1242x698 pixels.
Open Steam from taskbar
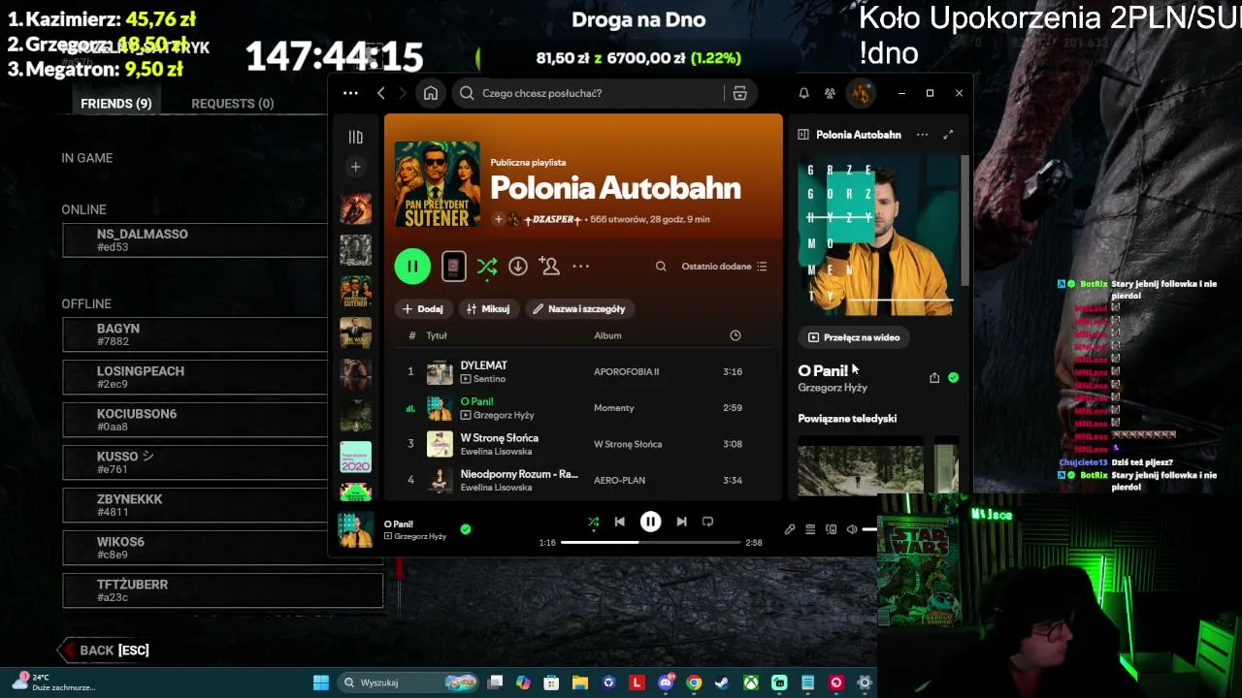(x=722, y=682)
